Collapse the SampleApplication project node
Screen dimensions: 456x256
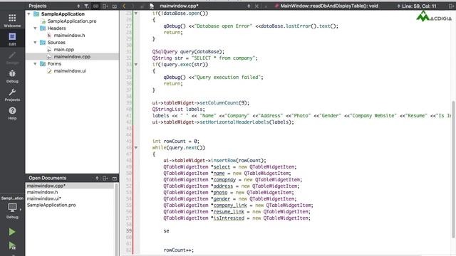click(28, 14)
